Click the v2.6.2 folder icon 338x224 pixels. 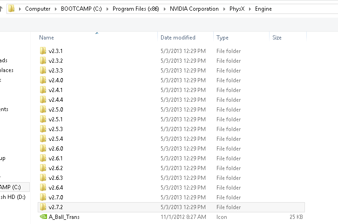click(x=43, y=168)
